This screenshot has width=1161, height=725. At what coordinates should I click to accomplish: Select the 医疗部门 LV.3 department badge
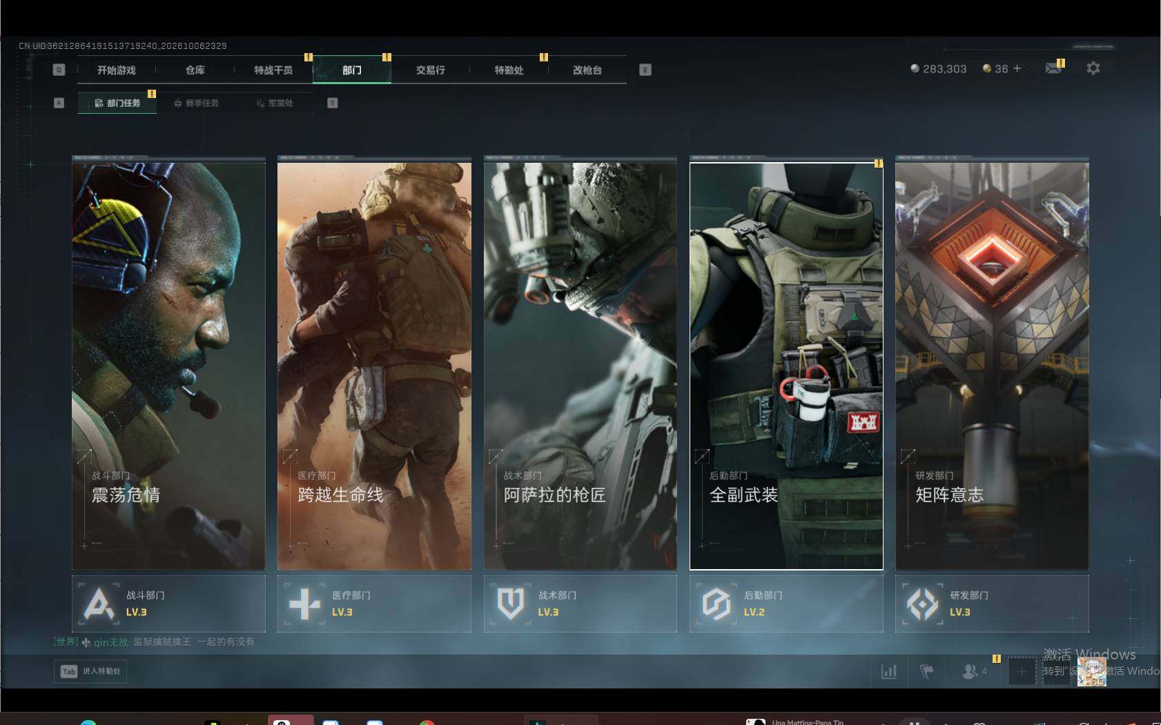pos(374,604)
